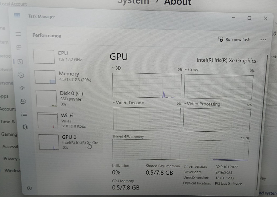Click the Wi-Fi mini graph thumbnail
The image size is (277, 197).
(x=47, y=120)
